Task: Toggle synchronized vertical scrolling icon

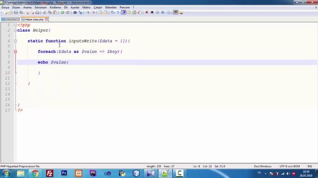Action: [x=100, y=12]
